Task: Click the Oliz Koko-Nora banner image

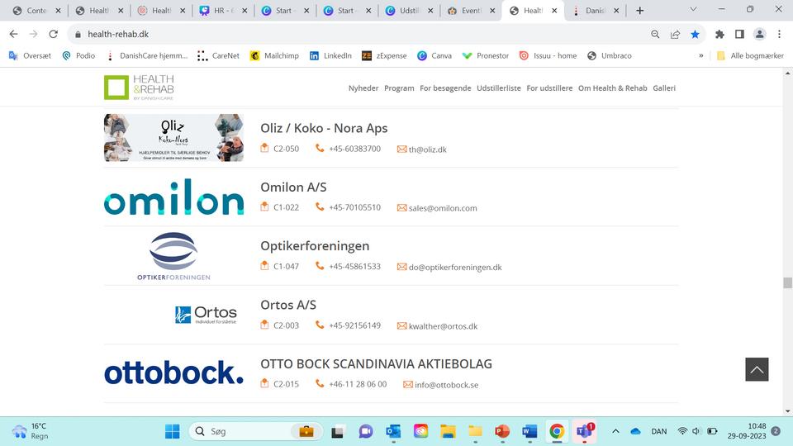Action: [x=173, y=138]
